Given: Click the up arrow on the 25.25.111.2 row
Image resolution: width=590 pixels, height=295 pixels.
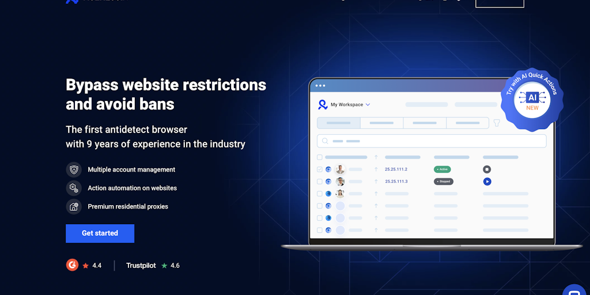Looking at the screenshot, I should point(376,169).
